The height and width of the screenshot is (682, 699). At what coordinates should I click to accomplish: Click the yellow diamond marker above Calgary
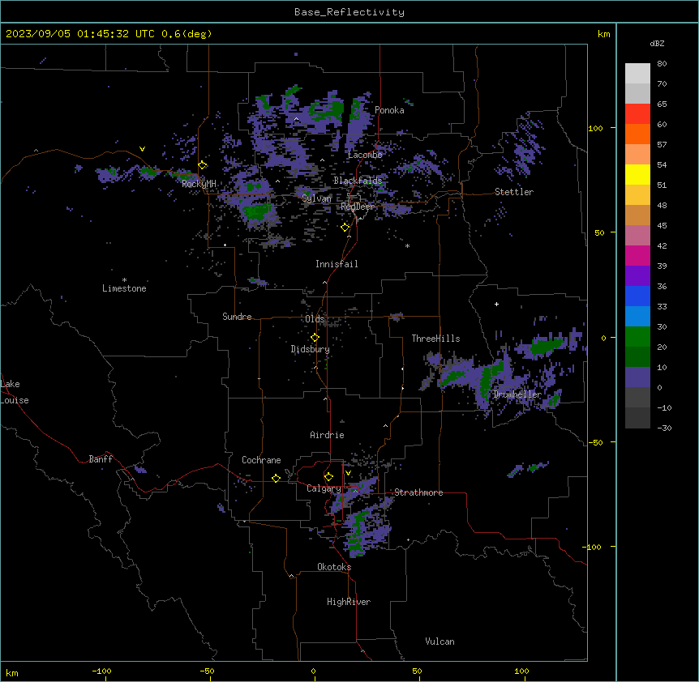[x=328, y=477]
